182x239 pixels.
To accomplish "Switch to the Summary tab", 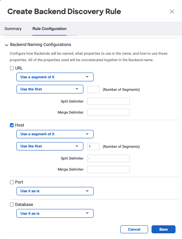I will click(x=13, y=28).
